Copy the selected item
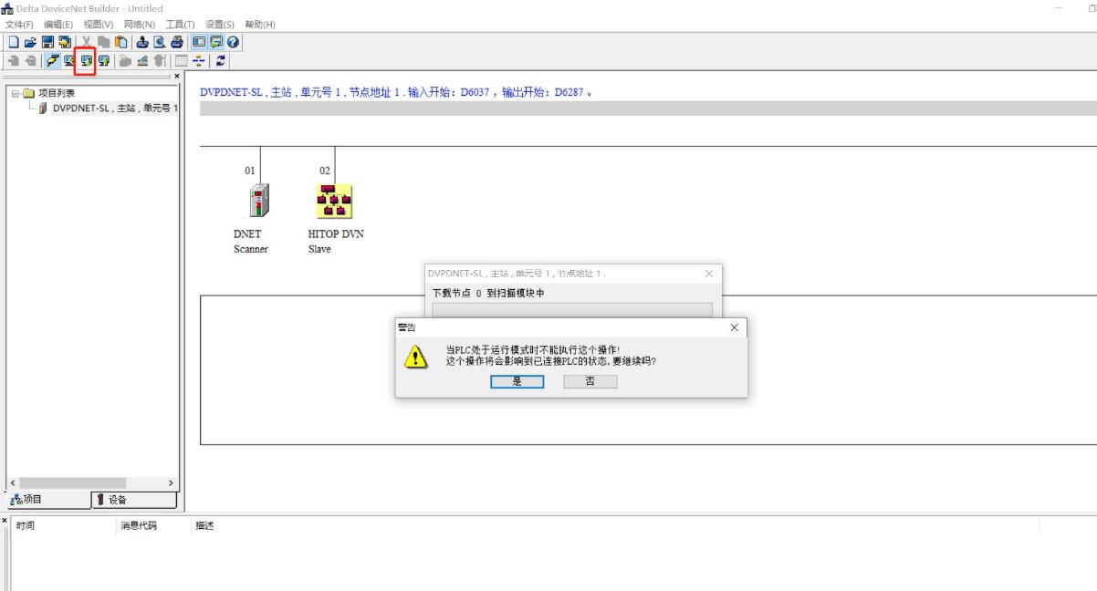This screenshot has height=591, width=1097. 104,42
